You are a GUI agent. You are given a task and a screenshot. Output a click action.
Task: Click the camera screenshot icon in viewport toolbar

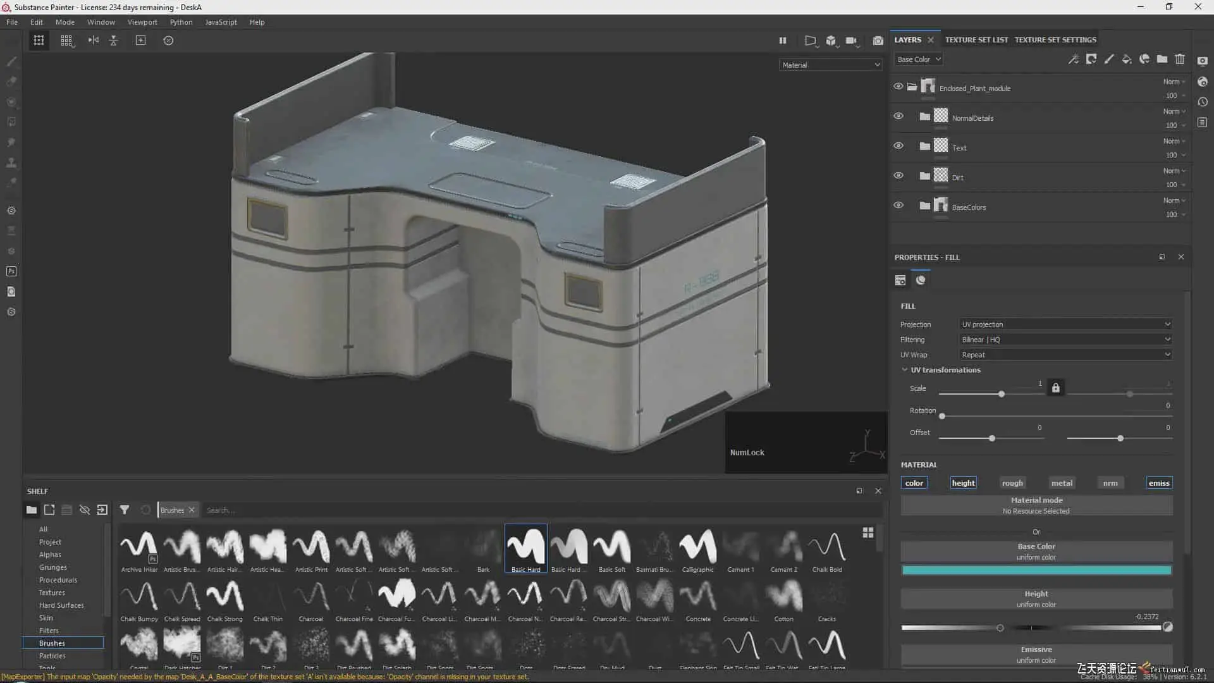(x=878, y=40)
